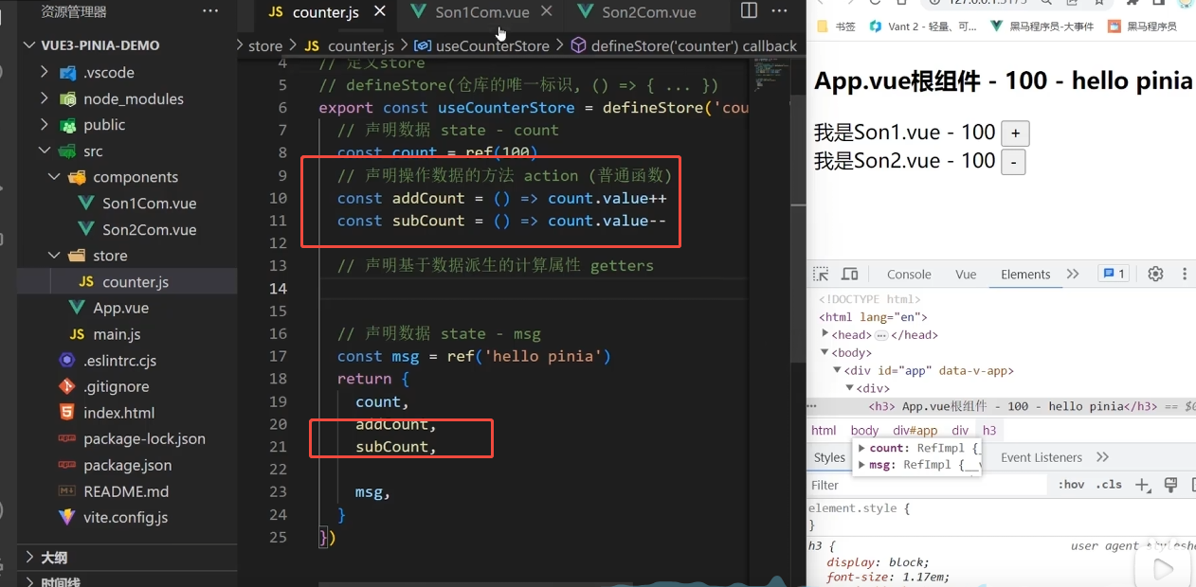This screenshot has width=1196, height=587.
Task: Open the 黑马程序员-大事件 bookmark
Action: [x=1041, y=27]
